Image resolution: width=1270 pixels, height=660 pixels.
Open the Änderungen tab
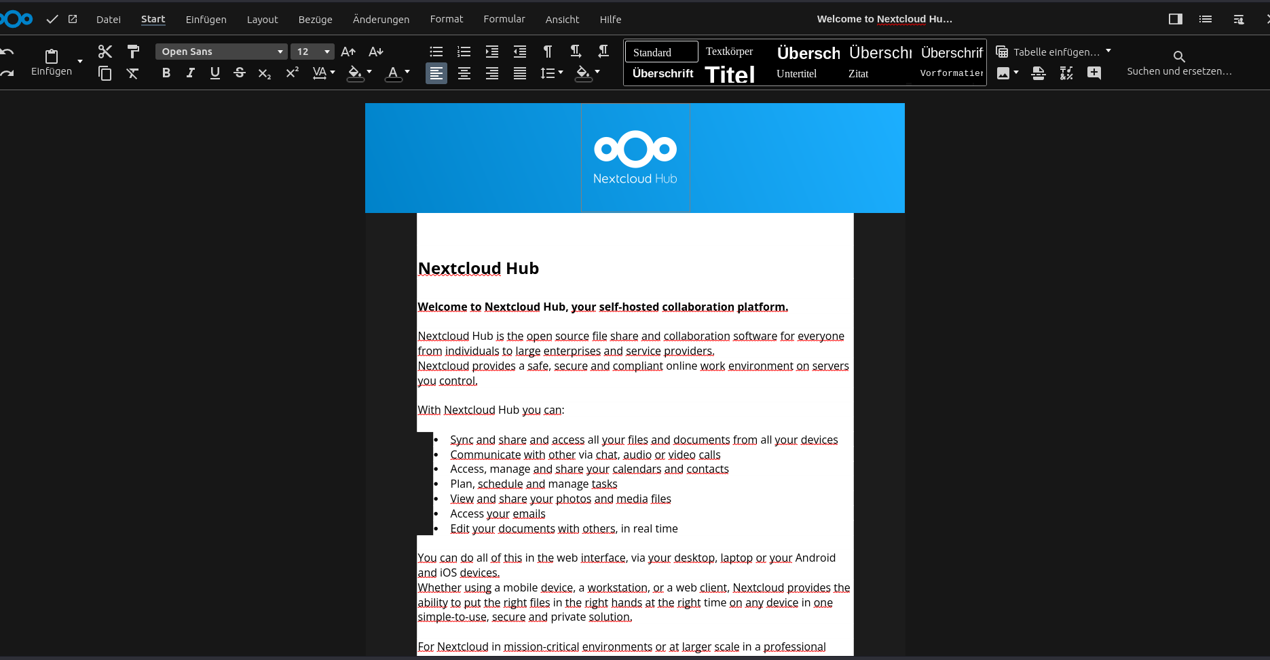381,20
